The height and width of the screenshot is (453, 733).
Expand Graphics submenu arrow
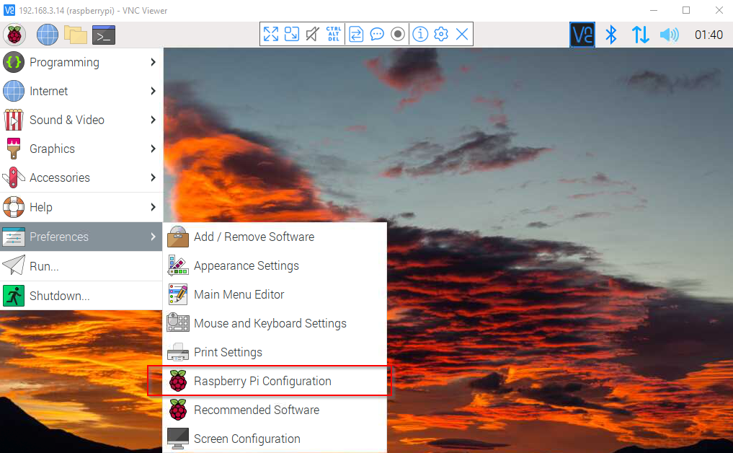[153, 149]
